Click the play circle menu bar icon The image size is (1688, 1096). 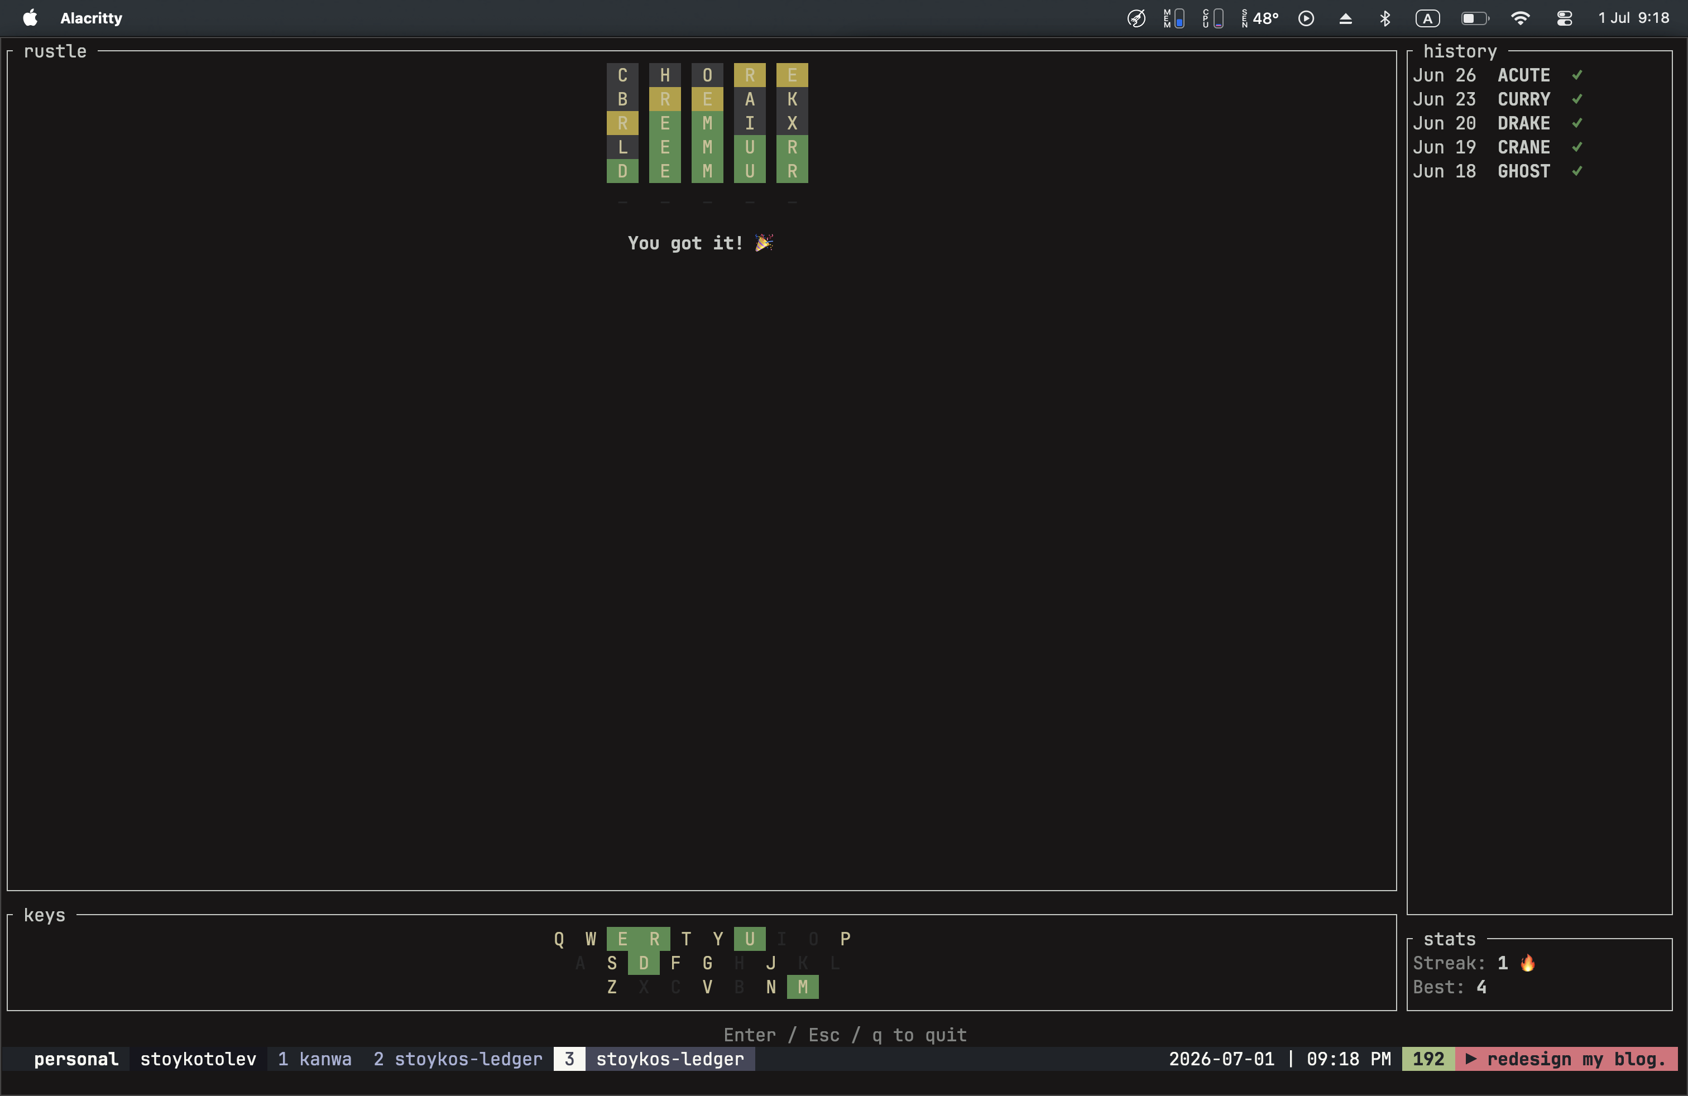[1306, 18]
